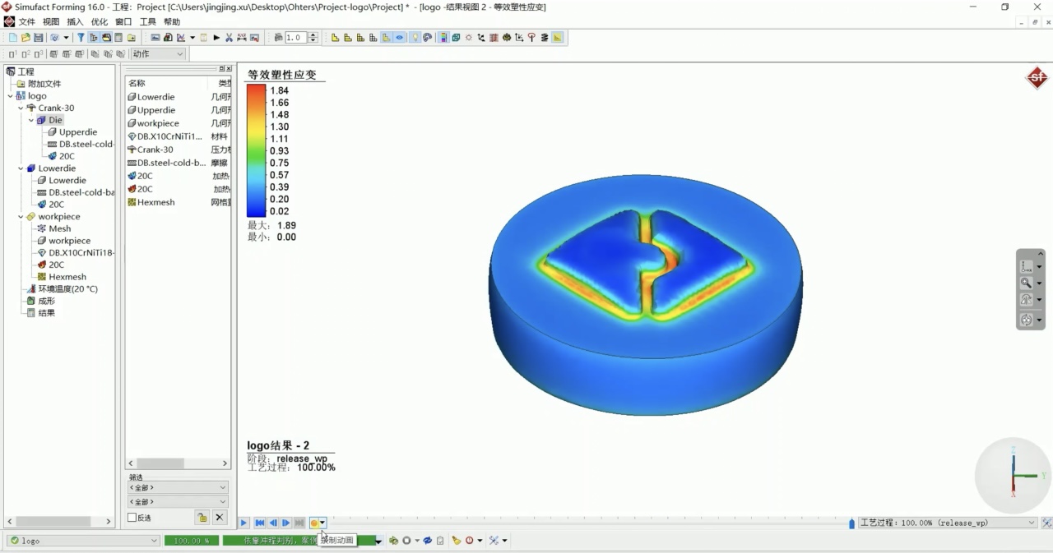The width and height of the screenshot is (1053, 553).
Task: Click the 1.0 scale input field
Action: tap(295, 38)
